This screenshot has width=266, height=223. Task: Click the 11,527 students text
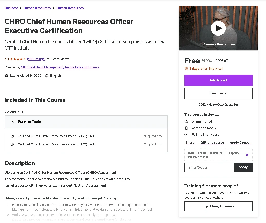58,59
